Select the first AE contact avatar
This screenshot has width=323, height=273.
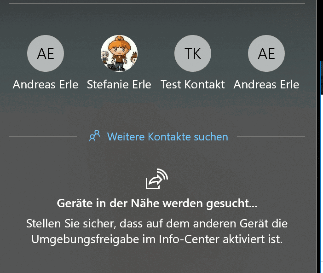click(46, 53)
